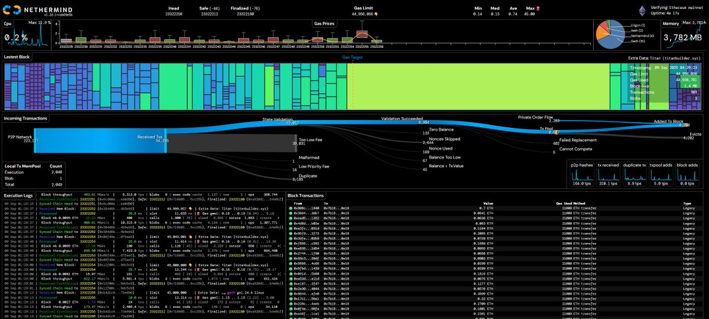
Task: Sort by the From column header
Action: (x=298, y=203)
